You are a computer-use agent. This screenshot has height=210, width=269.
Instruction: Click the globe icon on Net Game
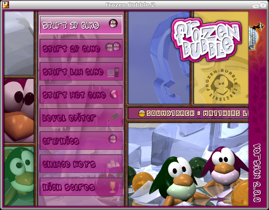pos(114,94)
